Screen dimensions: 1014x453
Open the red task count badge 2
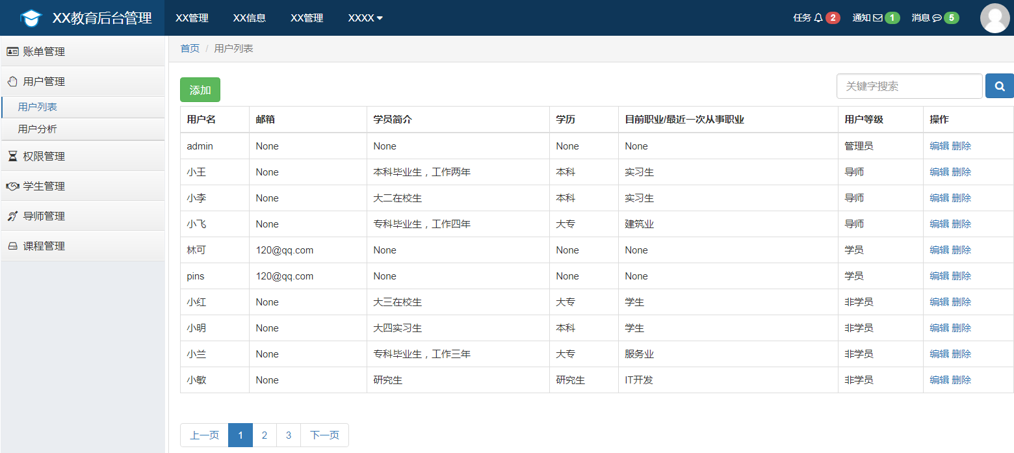coord(833,18)
